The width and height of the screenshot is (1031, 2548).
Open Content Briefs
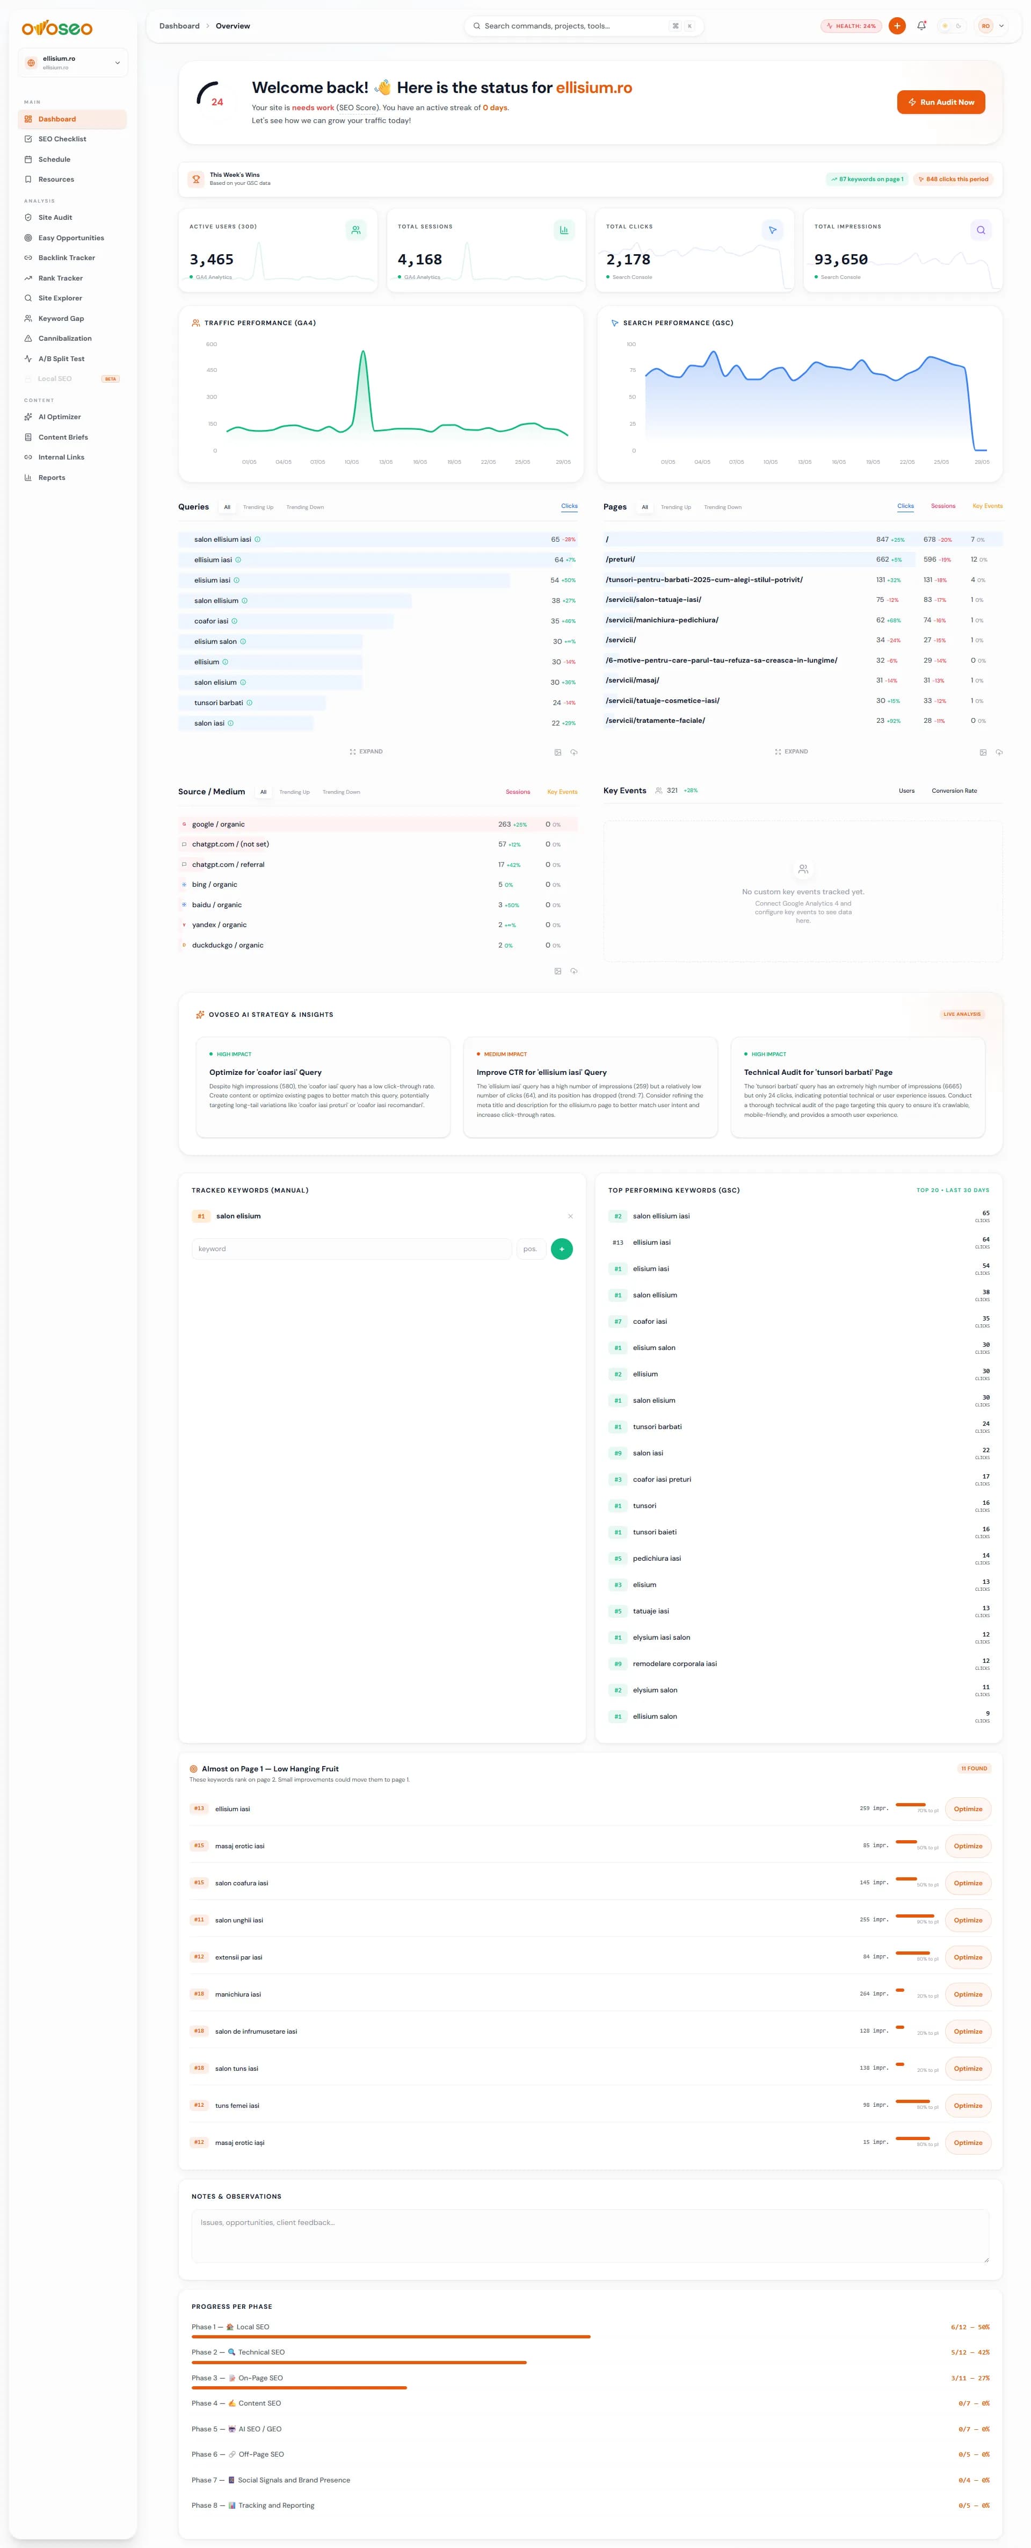pyautogui.click(x=72, y=437)
